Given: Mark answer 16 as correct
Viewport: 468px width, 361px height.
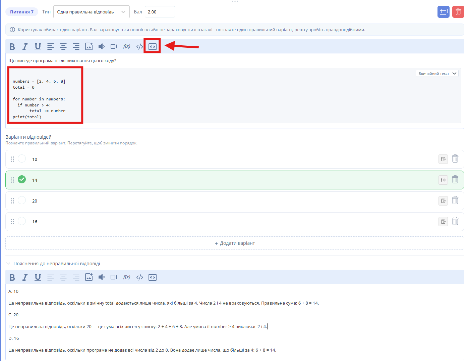Looking at the screenshot, I should (x=22, y=221).
